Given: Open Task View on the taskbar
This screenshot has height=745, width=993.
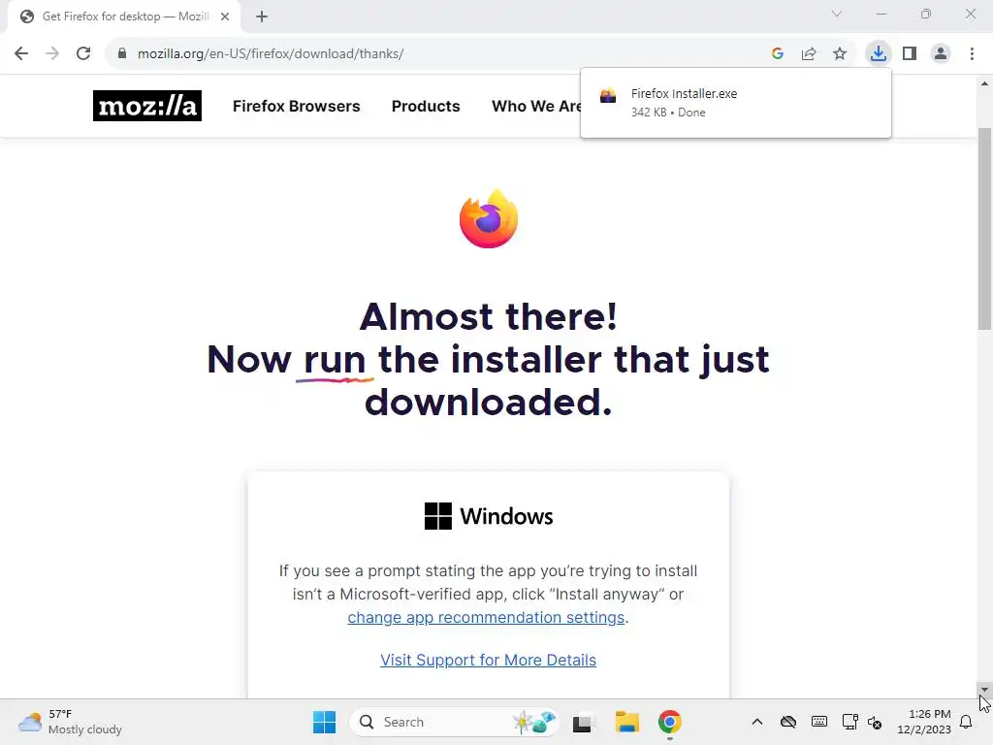Looking at the screenshot, I should (583, 722).
